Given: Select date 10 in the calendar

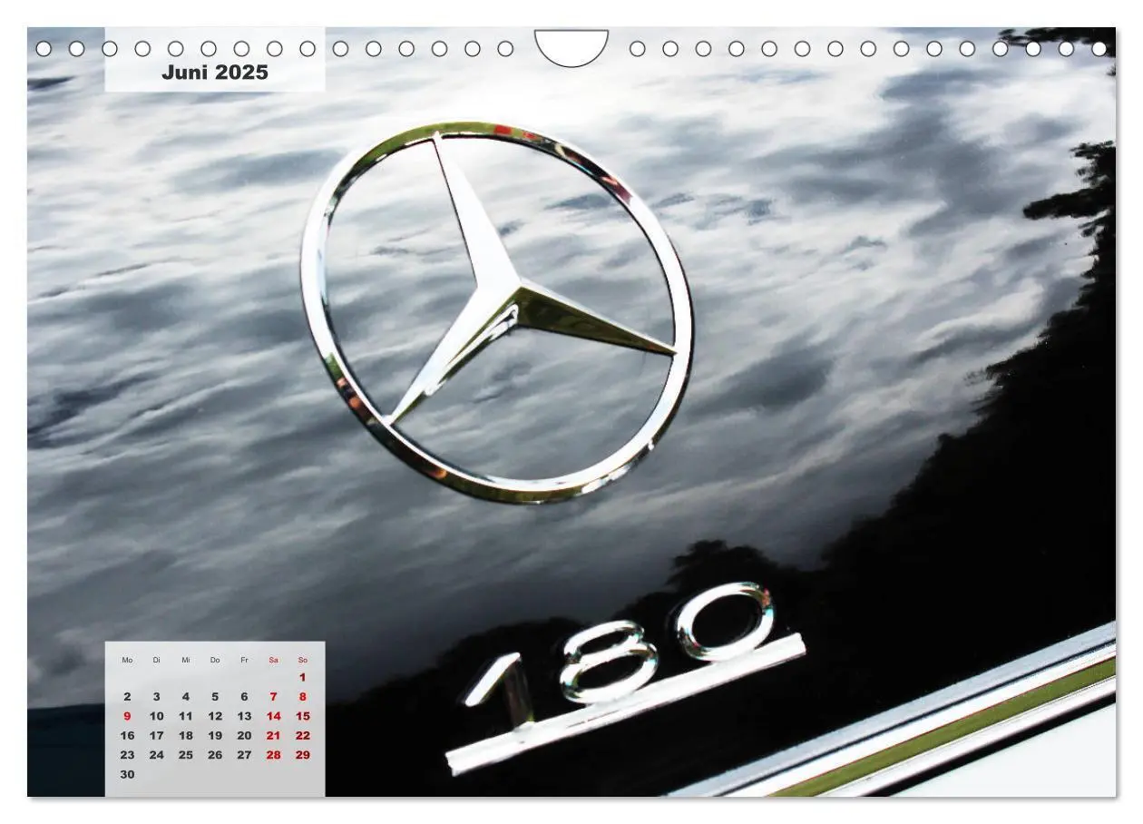Looking at the screenshot, I should coord(156,716).
